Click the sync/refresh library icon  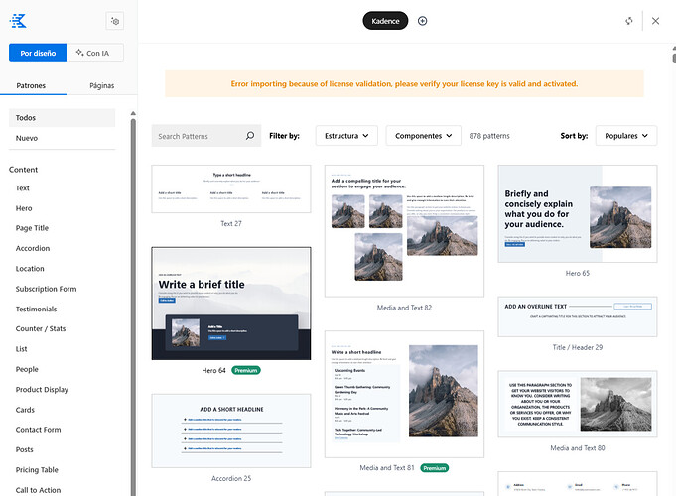(628, 21)
